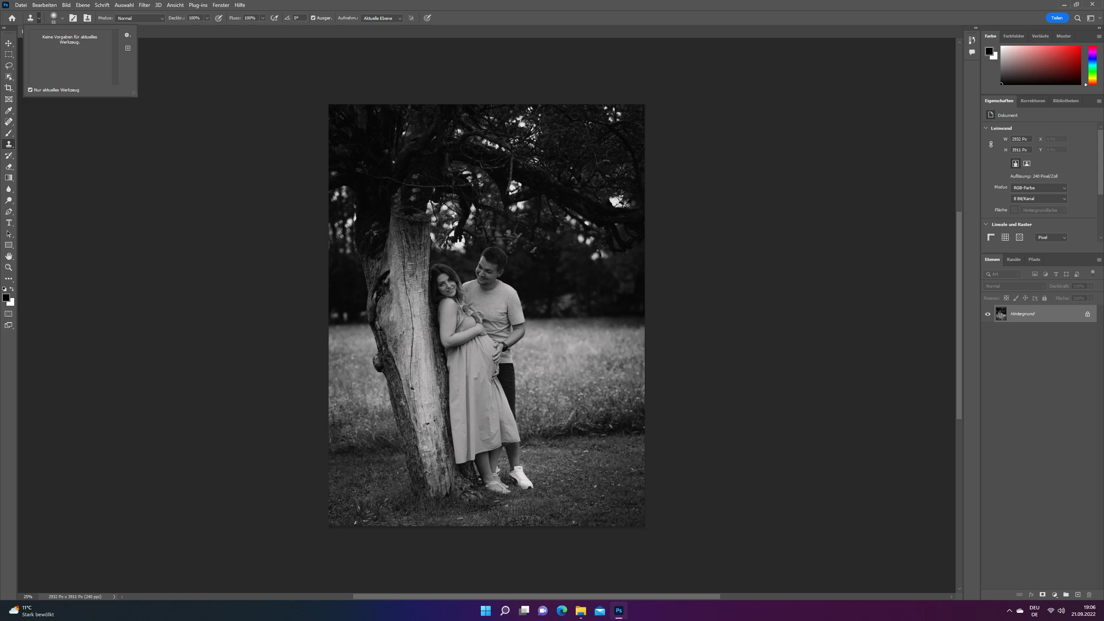Screen dimensions: 1104x621
Task: Open the Modus Normal dropdown
Action: point(140,18)
